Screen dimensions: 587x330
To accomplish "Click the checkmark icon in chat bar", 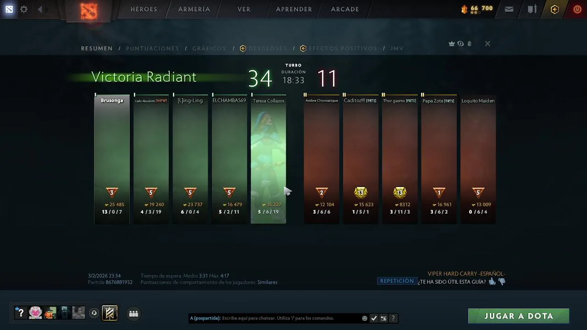I will [x=374, y=318].
